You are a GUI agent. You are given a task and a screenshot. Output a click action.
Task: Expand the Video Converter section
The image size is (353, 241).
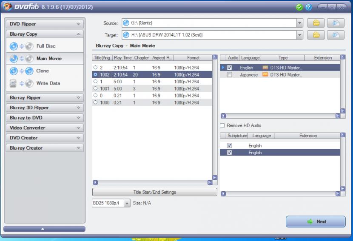(45, 128)
